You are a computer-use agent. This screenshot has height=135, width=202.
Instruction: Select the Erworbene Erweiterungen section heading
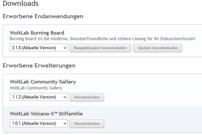pos(39,66)
